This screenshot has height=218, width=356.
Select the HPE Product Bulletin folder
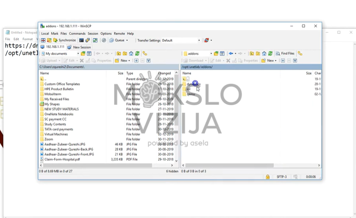pyautogui.click(x=59, y=89)
